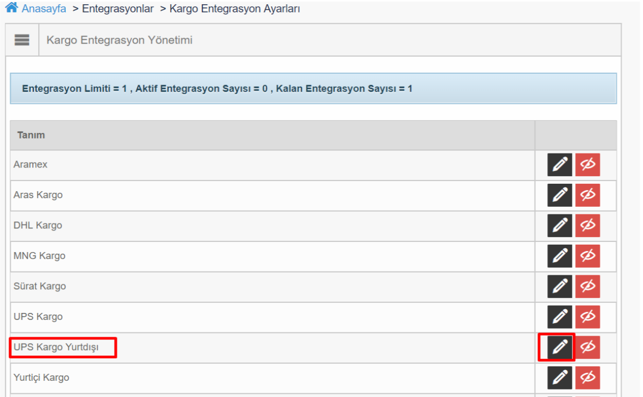This screenshot has height=397, width=643.
Task: Toggle visibility of DHL Kargo
Action: (587, 225)
